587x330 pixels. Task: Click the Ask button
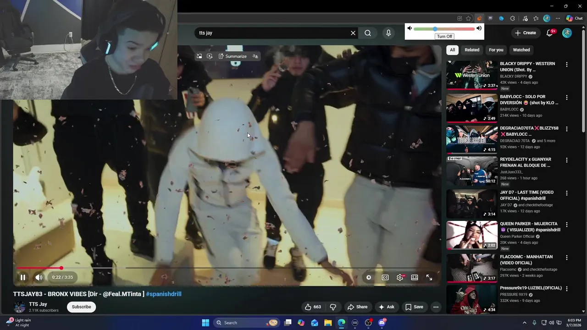tap(386, 307)
